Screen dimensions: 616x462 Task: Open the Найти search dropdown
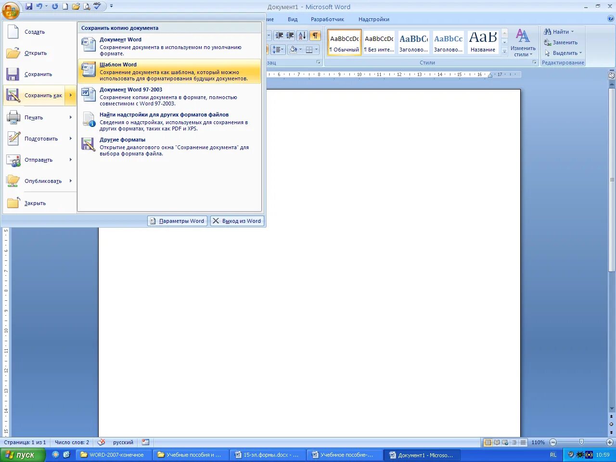click(x=559, y=32)
